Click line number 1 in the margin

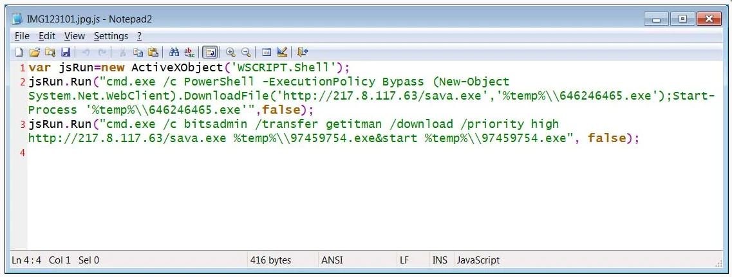pyautogui.click(x=23, y=68)
